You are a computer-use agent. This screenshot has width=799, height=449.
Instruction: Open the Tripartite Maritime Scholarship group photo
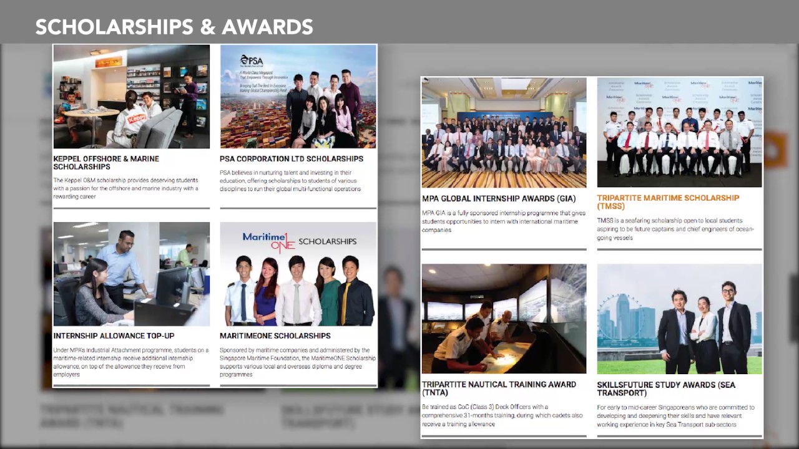(679, 132)
